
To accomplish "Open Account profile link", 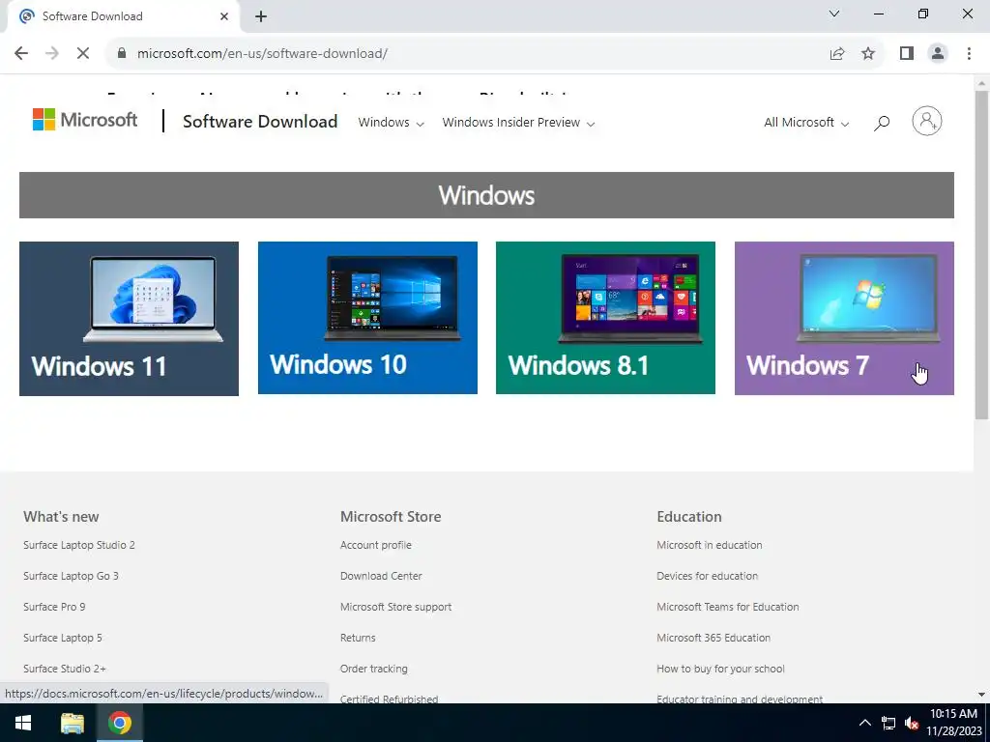I will click(x=376, y=545).
